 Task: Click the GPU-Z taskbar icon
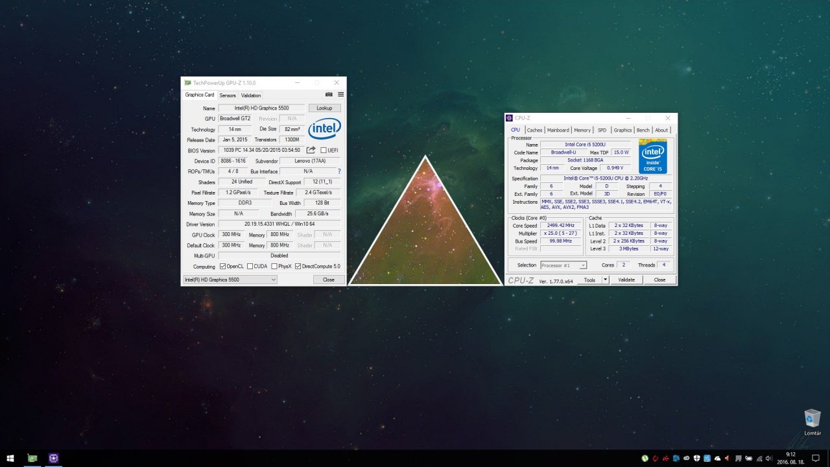tap(32, 458)
